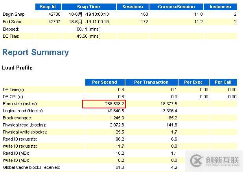Click DB Time(s) per transaction value 0.1
The height and width of the screenshot is (172, 243).
click(174, 90)
